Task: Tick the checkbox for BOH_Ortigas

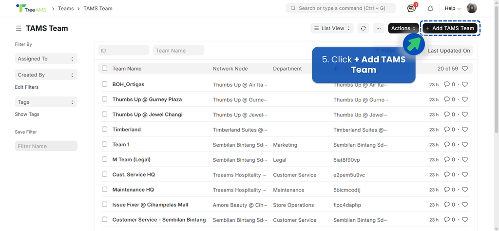Action: (x=104, y=84)
